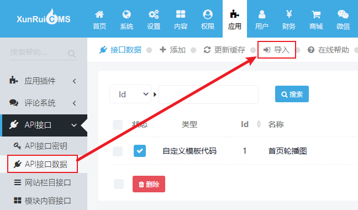The width and height of the screenshot is (358, 210).
Task: Select the checkbox for 首页轮播图 row
Action: 118,151
